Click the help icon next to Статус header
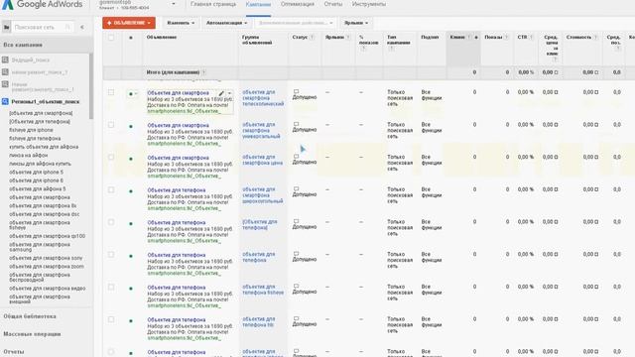The width and height of the screenshot is (635, 357). tap(312, 38)
